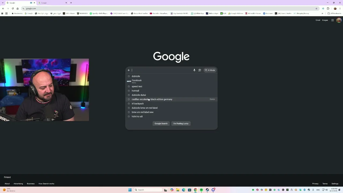
Task: Open the About link in the footer
Action: point(7,184)
